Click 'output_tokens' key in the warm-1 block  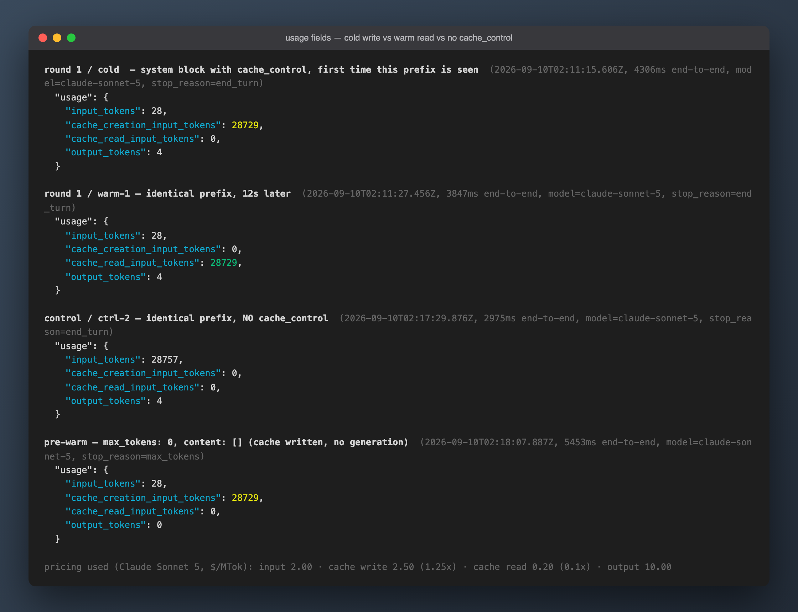click(105, 277)
